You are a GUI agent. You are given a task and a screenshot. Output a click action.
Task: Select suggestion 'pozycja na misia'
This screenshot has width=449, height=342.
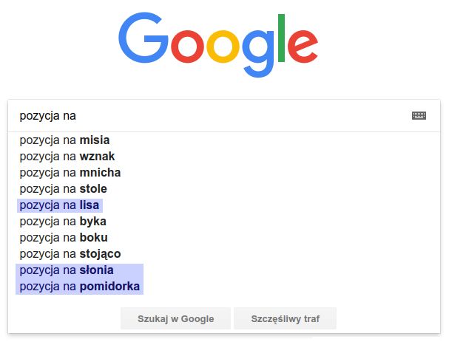coord(64,140)
